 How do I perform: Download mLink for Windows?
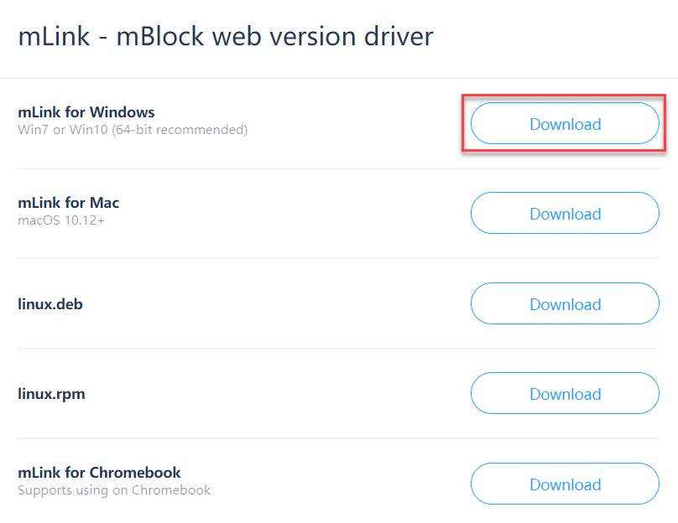pos(565,124)
